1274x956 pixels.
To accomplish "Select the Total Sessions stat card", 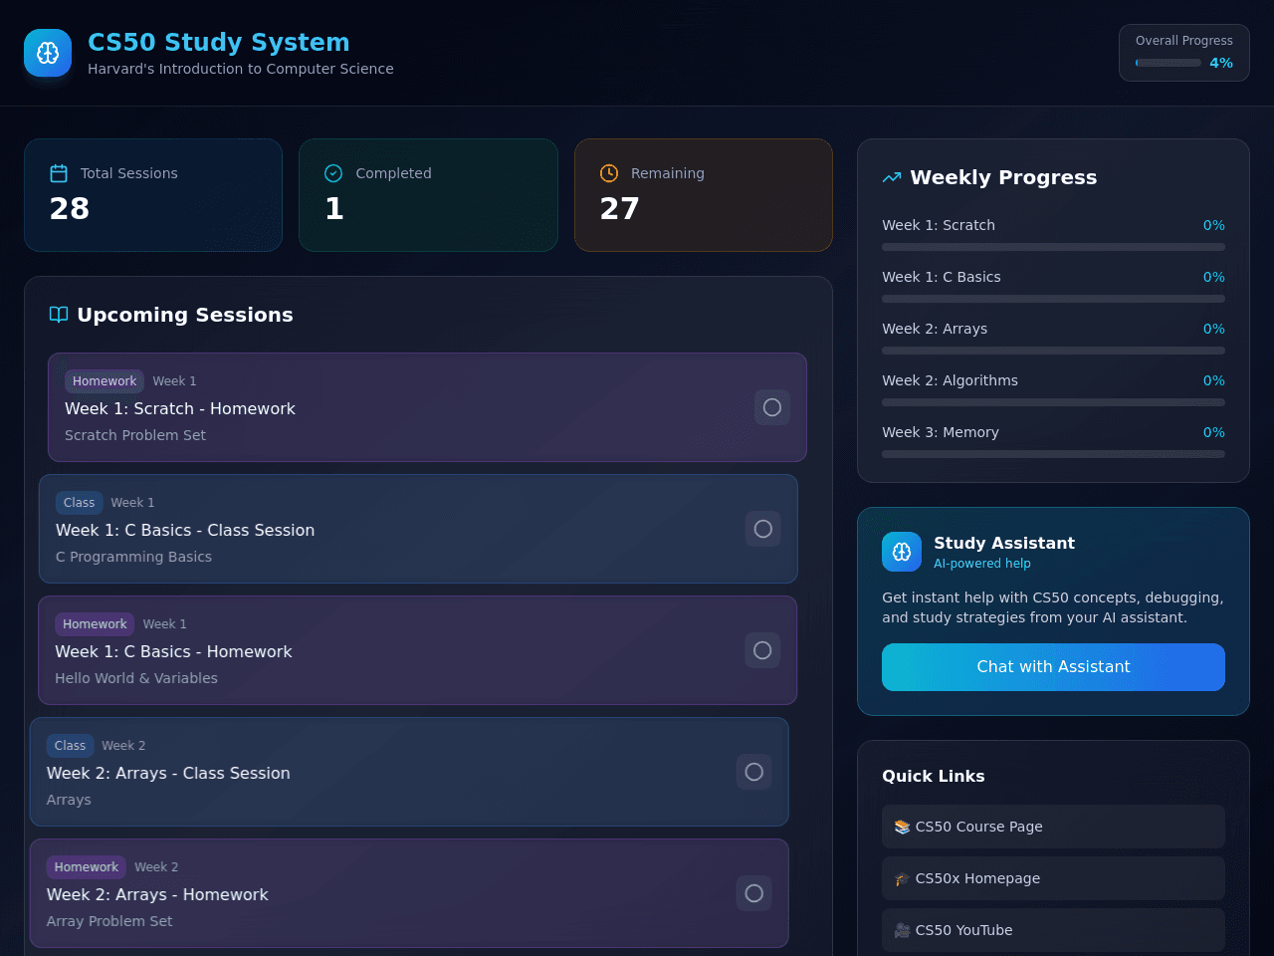I will [x=153, y=195].
